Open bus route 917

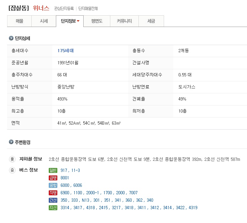[64, 170]
